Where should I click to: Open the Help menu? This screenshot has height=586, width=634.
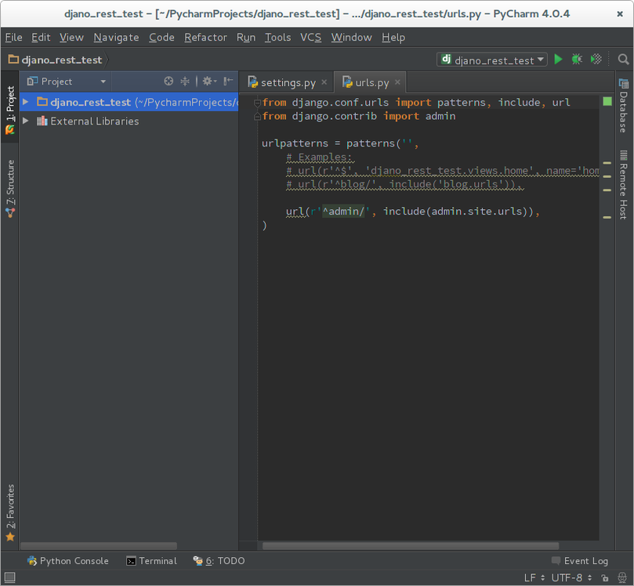click(393, 37)
